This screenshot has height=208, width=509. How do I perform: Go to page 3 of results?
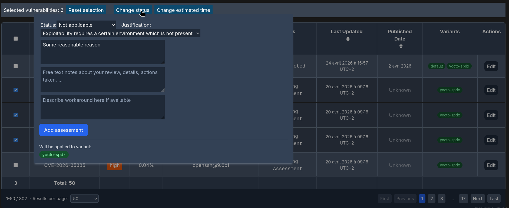point(442,199)
